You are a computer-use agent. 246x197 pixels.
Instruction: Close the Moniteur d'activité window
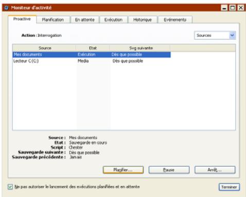241,8
